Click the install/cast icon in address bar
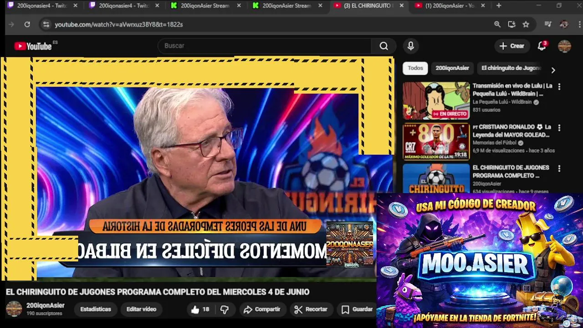 click(511, 25)
